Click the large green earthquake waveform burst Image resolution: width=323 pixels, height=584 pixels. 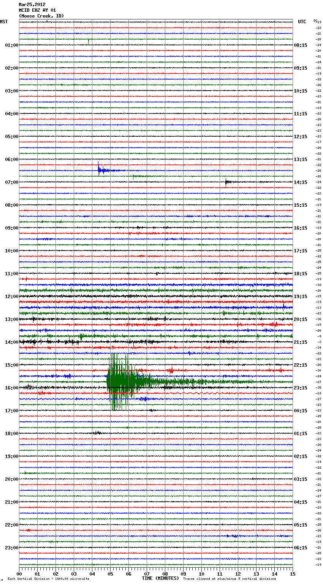pos(122,381)
